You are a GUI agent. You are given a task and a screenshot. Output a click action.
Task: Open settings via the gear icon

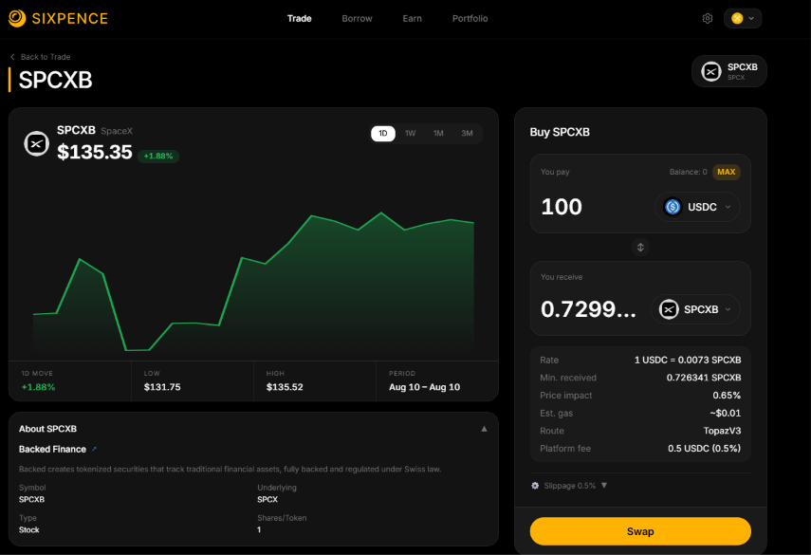pos(708,19)
